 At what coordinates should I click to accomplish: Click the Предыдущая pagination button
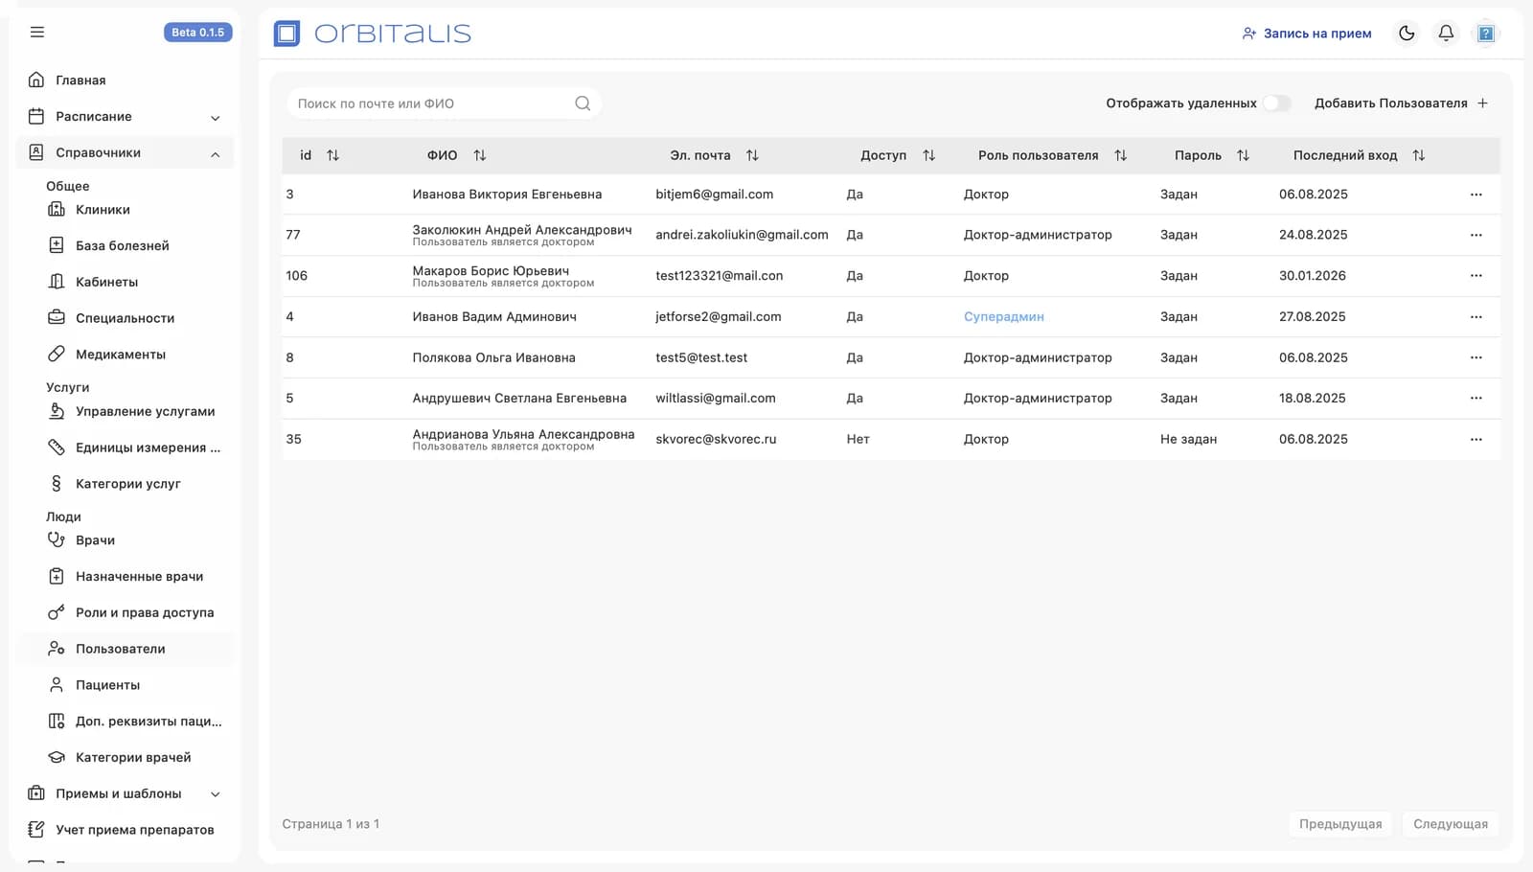1340,824
